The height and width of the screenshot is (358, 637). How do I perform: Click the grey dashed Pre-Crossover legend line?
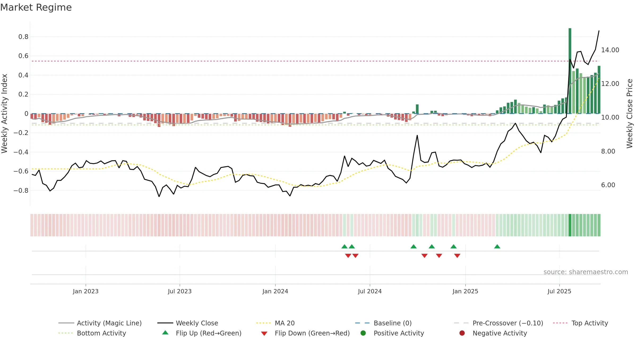tap(461, 323)
